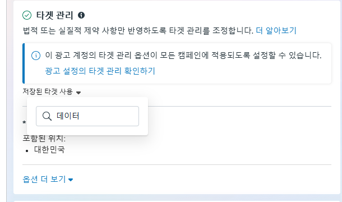342x202 pixels.
Task: Open the black info tooltip icon next to 타겟 관리
Action: pyautogui.click(x=81, y=15)
